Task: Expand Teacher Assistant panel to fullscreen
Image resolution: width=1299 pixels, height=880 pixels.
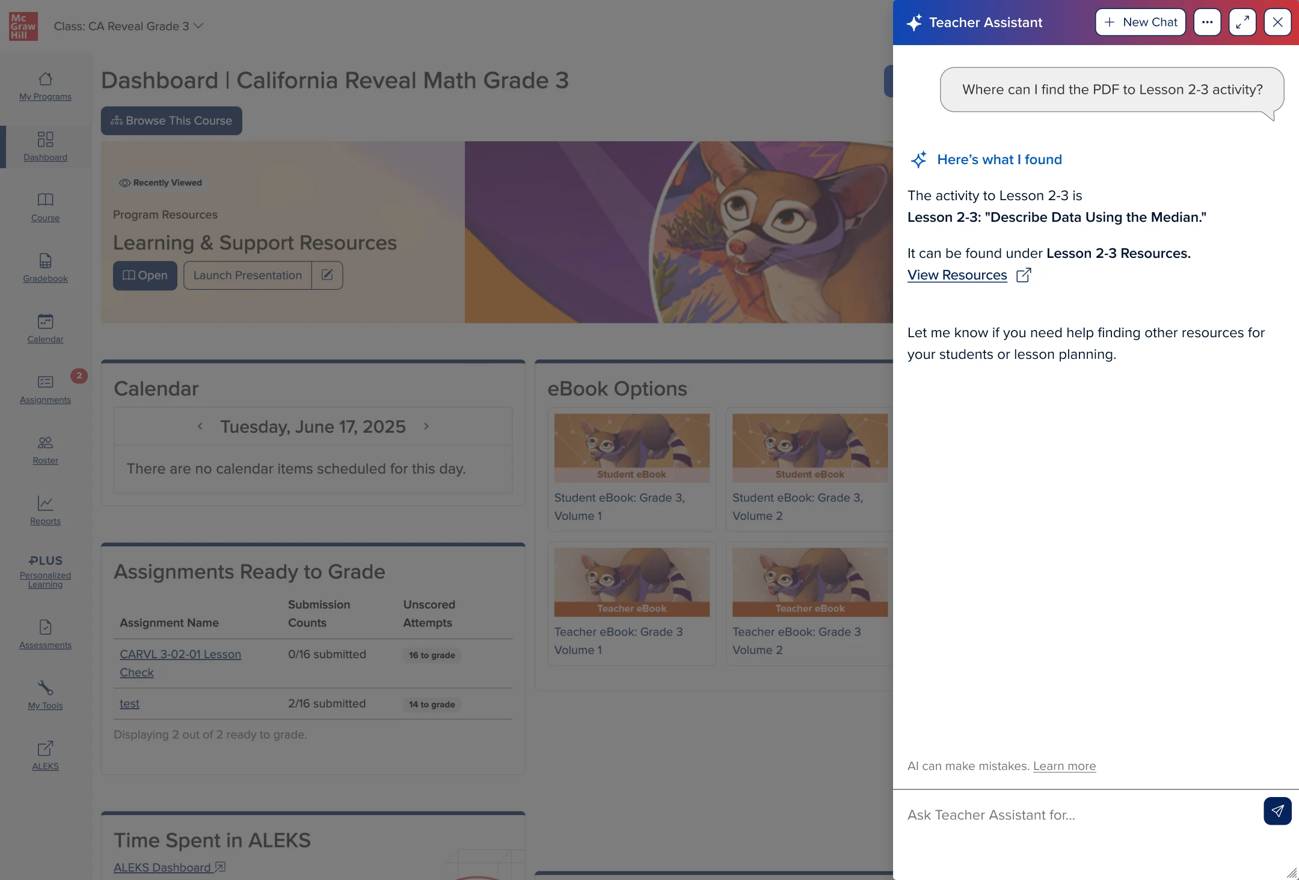Action: pos(1242,22)
